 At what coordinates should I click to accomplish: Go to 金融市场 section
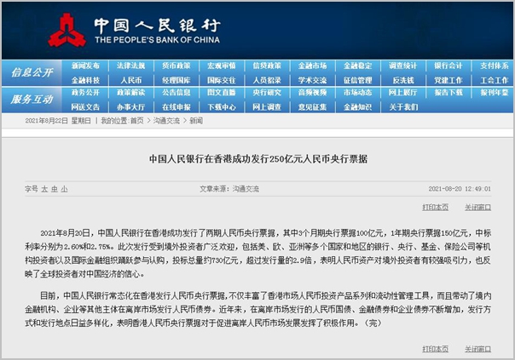coord(311,66)
